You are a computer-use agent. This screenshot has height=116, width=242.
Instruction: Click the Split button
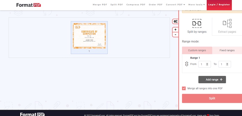(x=212, y=98)
